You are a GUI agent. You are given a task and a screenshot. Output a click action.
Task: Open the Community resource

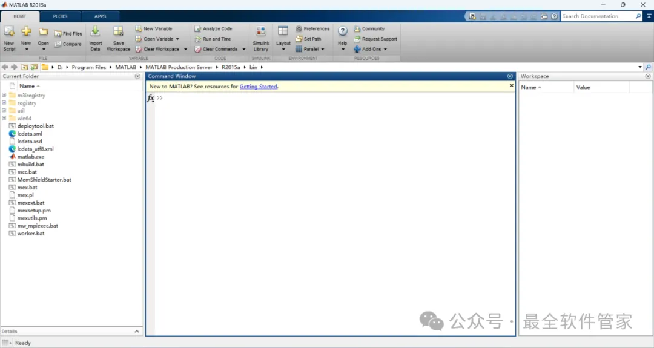(x=369, y=29)
